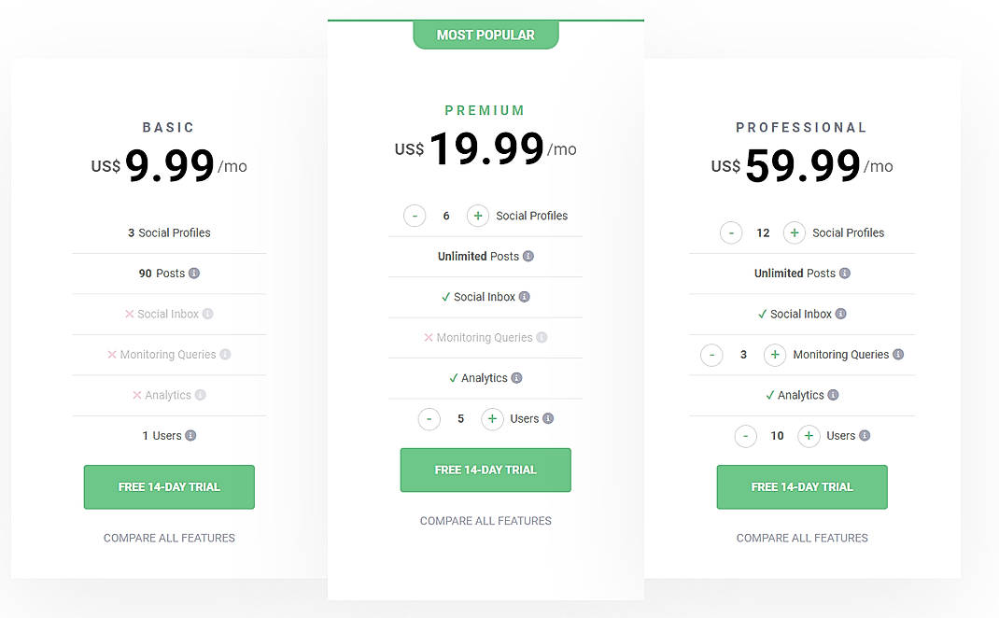
Task: Start Premium plan free 14-day trial
Action: pos(485,471)
